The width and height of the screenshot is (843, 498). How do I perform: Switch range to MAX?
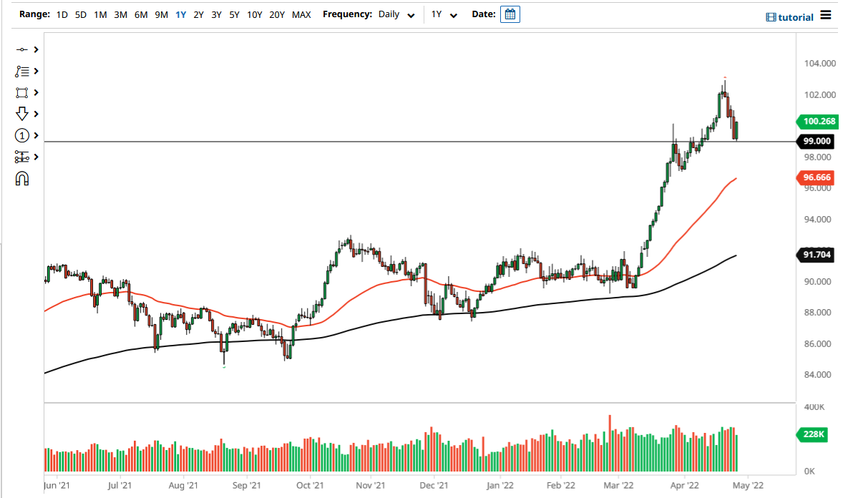pos(302,14)
